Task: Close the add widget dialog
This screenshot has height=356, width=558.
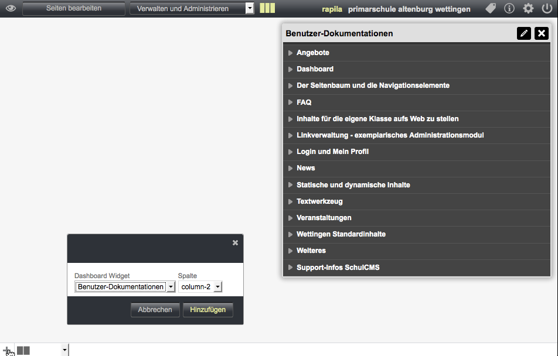Action: pyautogui.click(x=235, y=242)
